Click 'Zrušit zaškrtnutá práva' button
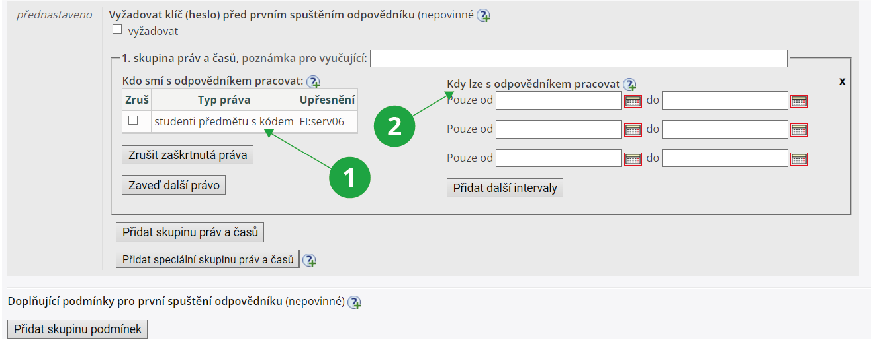 [187, 155]
